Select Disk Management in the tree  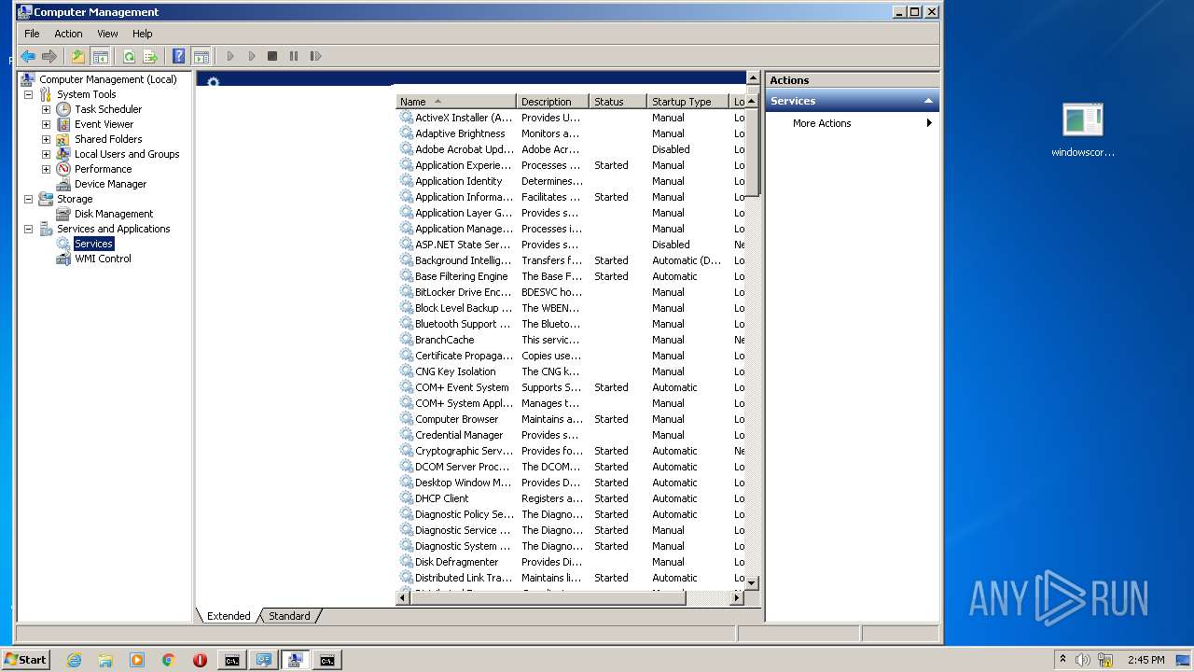114,214
